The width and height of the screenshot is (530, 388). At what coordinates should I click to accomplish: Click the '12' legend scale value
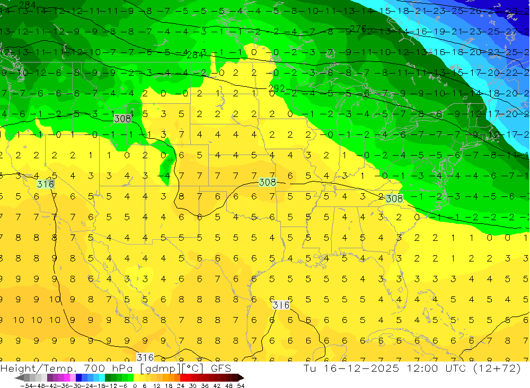[156, 386]
